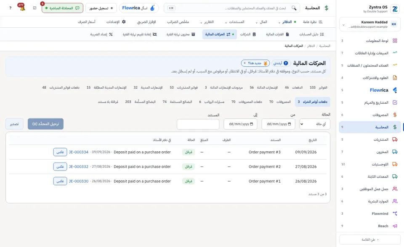404x247 pixels.
Task: Filter by البضائع المسلّمة 203 type
Action: coord(140,102)
